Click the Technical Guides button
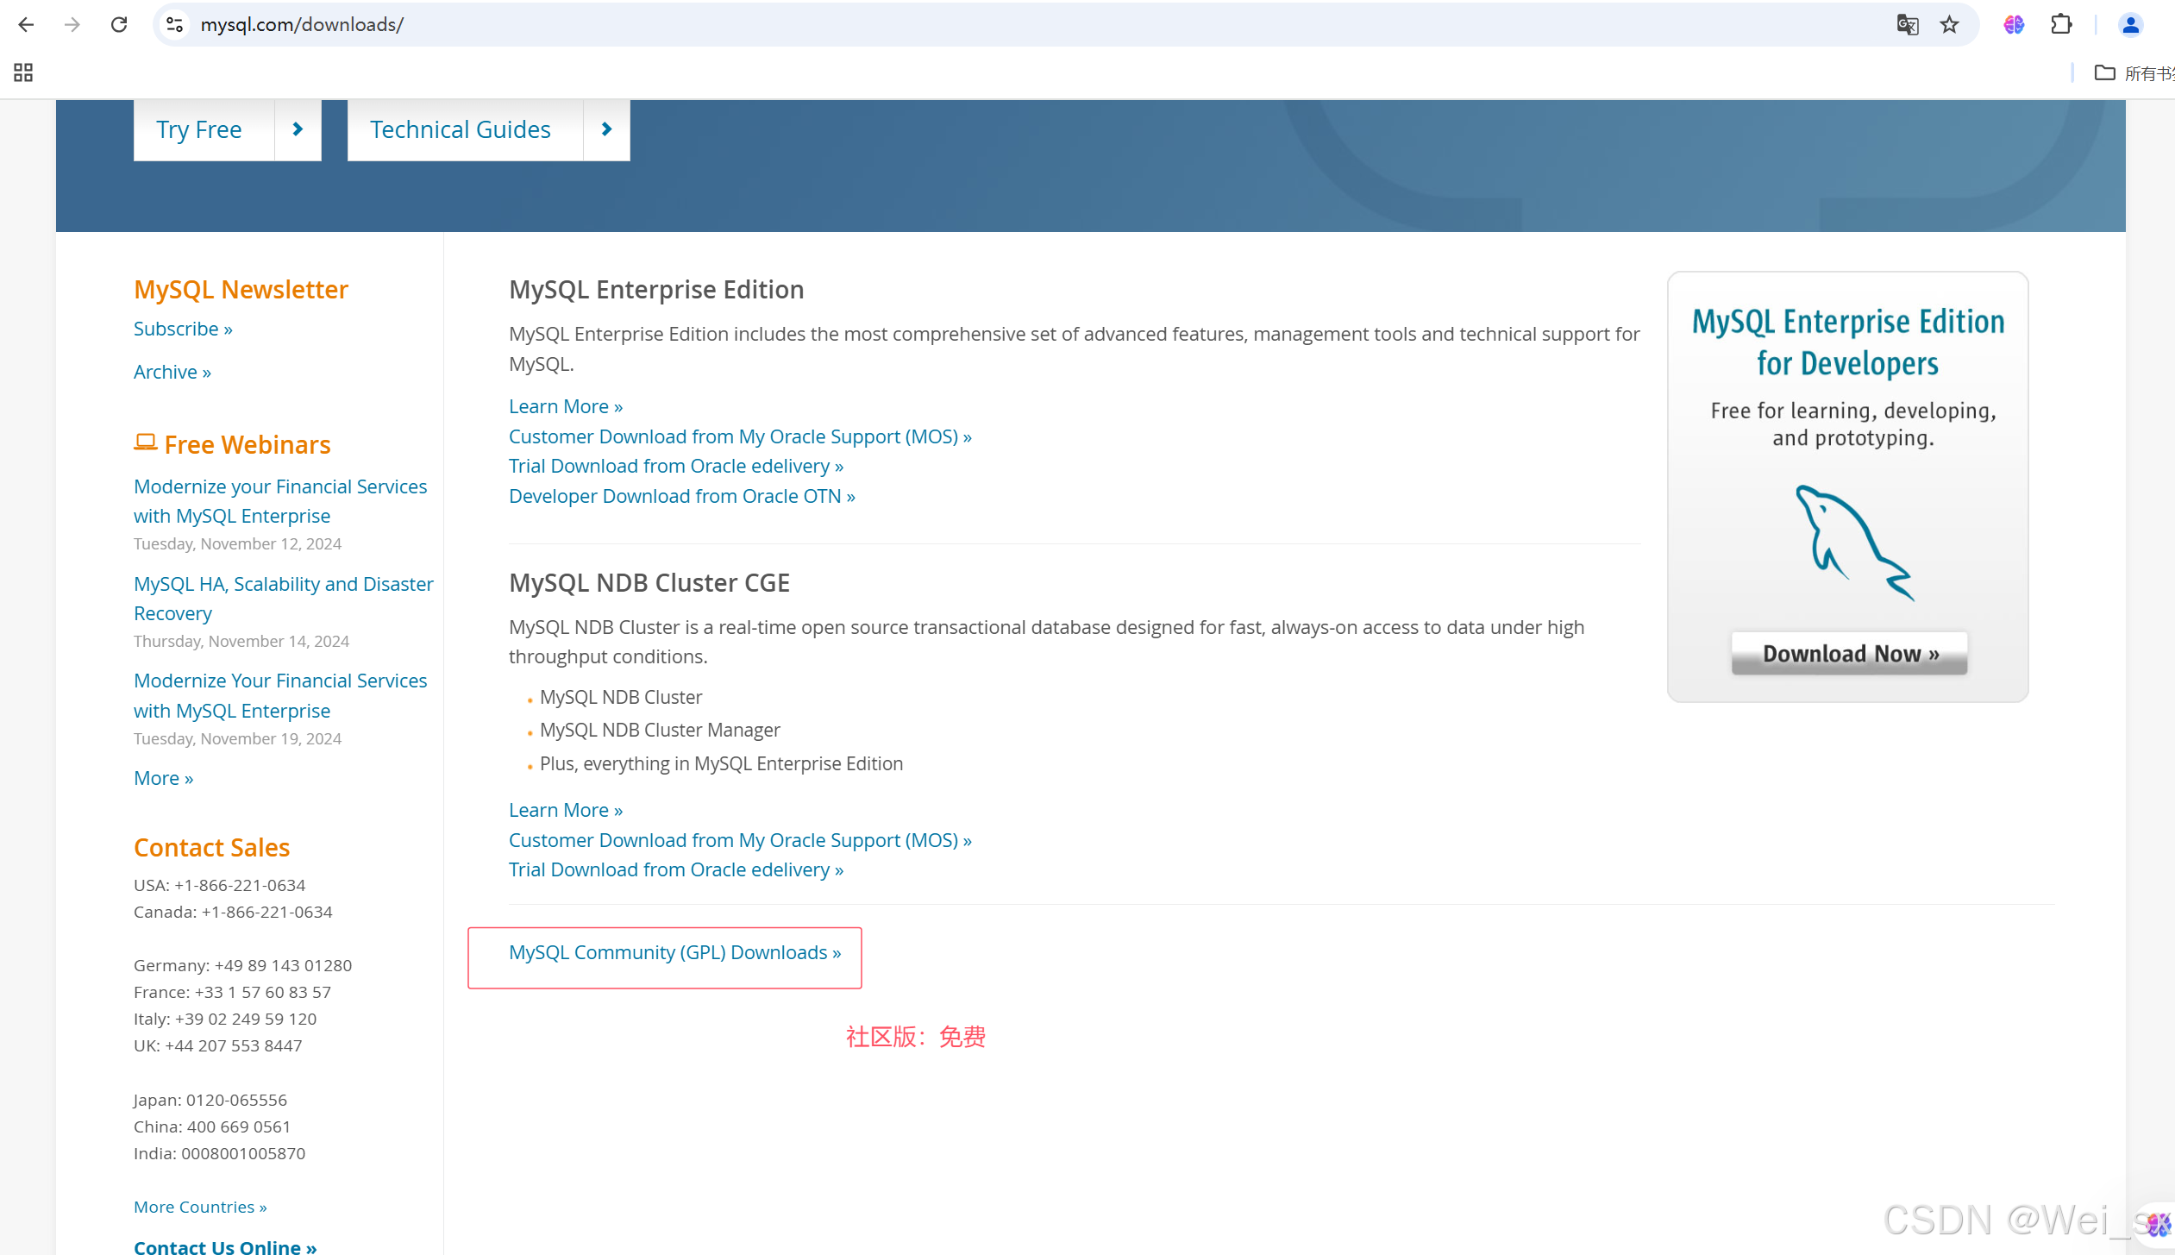Screen dimensions: 2175x1255 (x=461, y=129)
